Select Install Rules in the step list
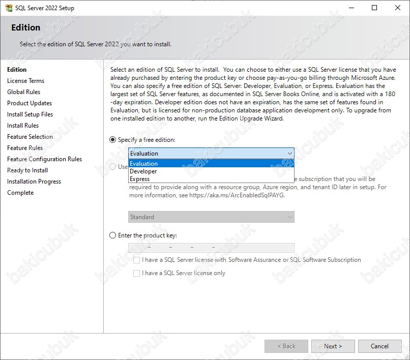Screen dimensions: 410x360 pyautogui.click(x=23, y=126)
